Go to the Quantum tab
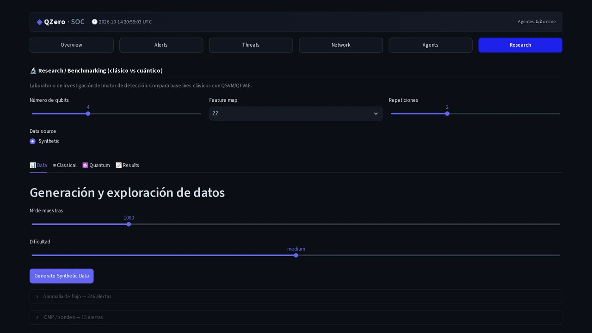Viewport: 592px width, 333px height. click(96, 166)
